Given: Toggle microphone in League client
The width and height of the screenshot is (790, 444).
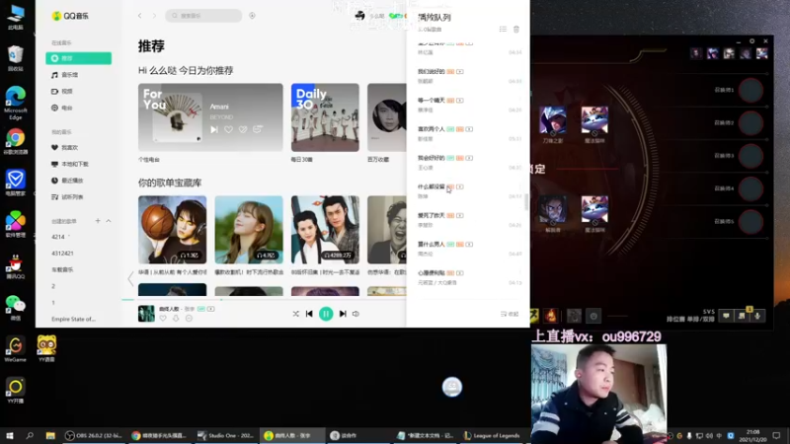Looking at the screenshot, I should click(x=757, y=316).
